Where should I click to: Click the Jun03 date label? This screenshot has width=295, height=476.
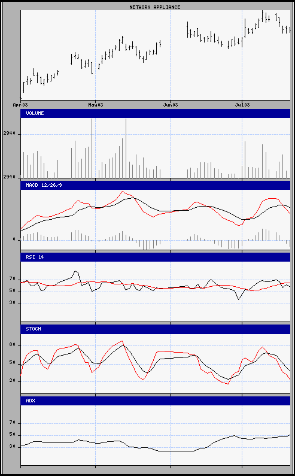coord(171,105)
